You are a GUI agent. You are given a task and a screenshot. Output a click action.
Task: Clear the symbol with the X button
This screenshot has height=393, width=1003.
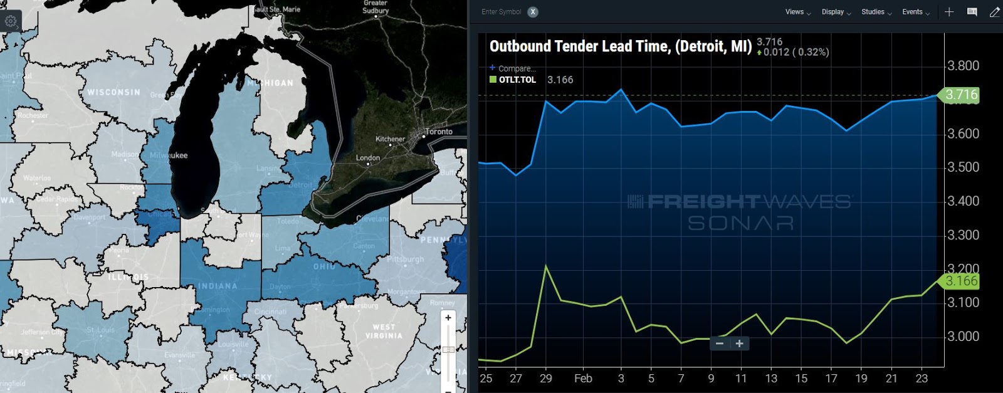(532, 12)
